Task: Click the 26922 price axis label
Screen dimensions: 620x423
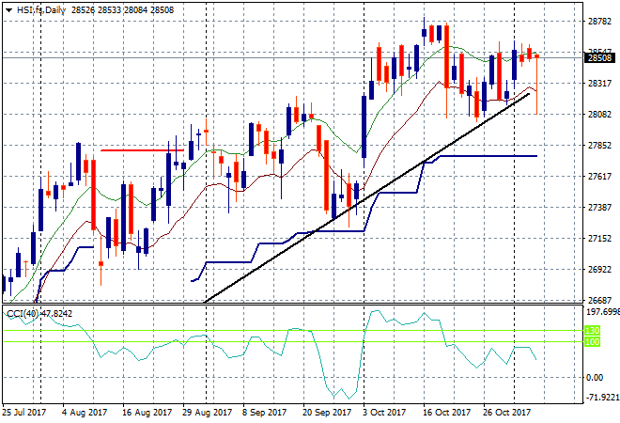Action: click(599, 270)
